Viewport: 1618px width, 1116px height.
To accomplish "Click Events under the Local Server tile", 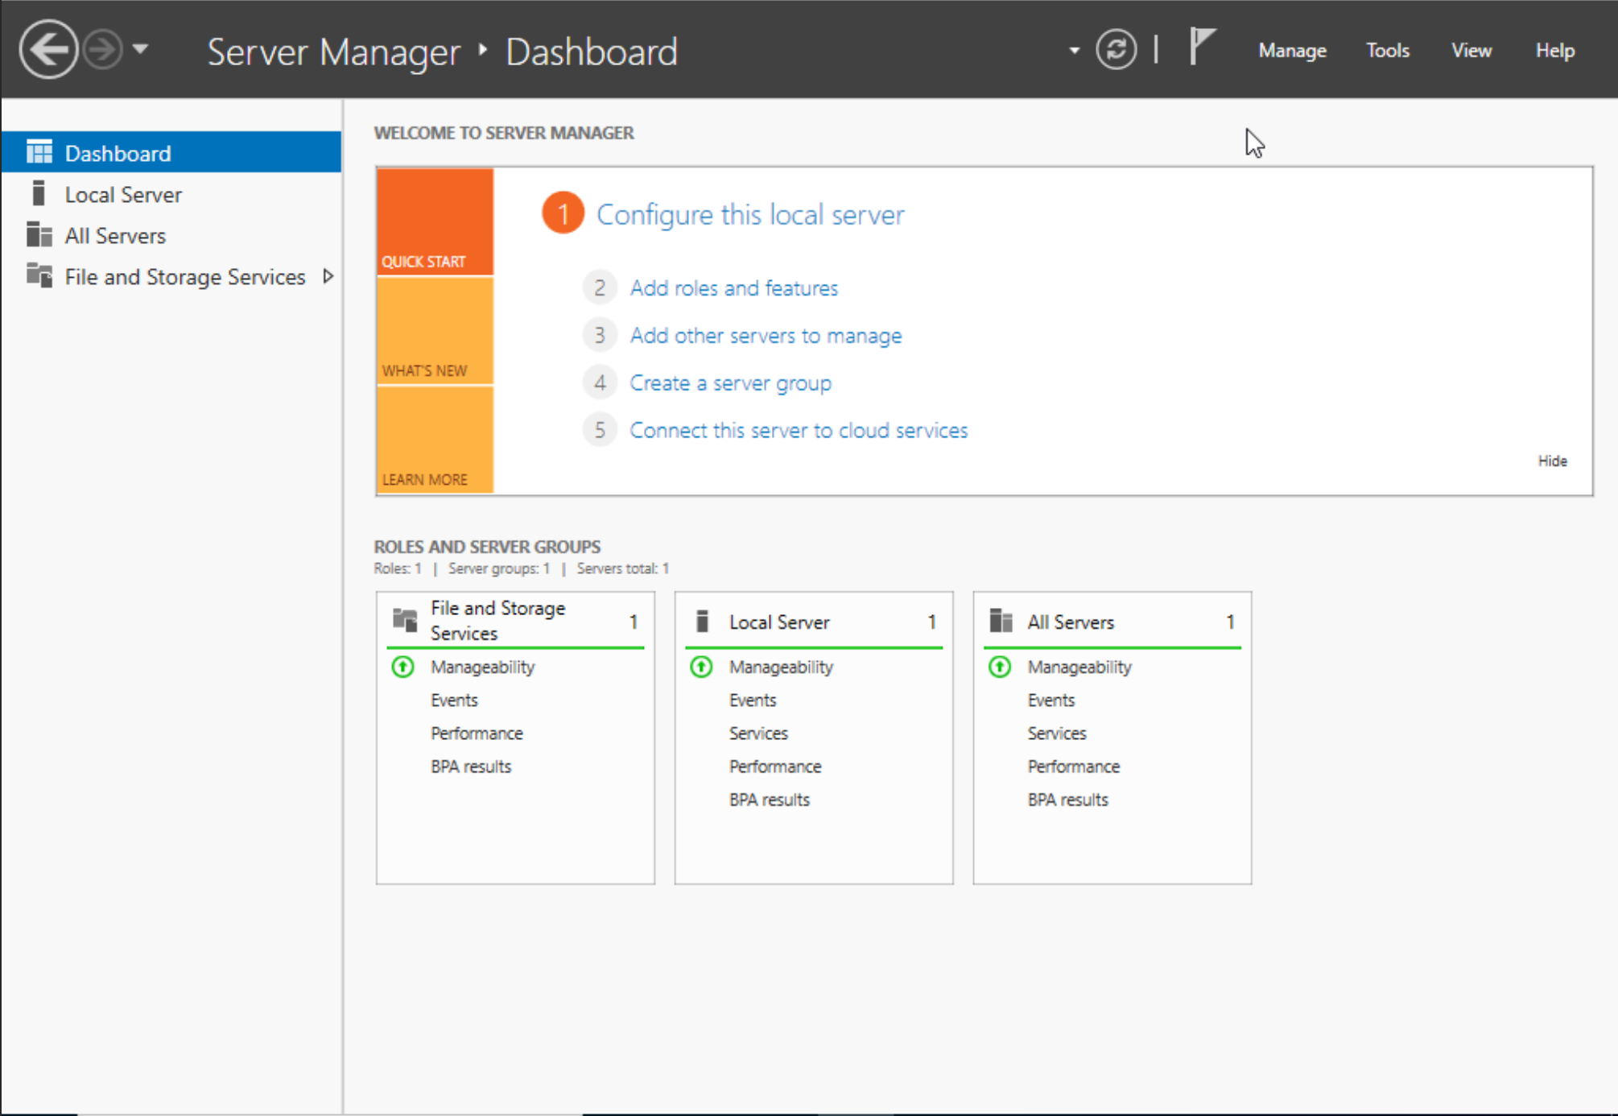I will 752,700.
